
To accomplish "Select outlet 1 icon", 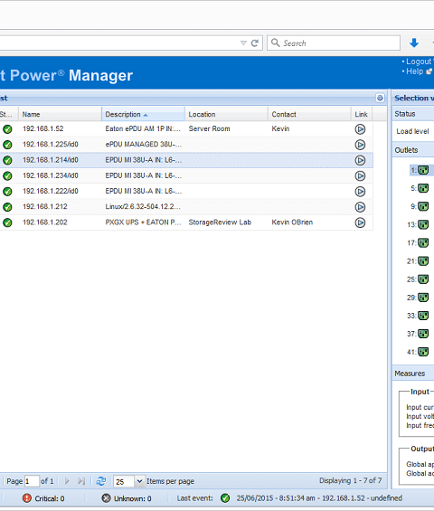I will pos(423,170).
